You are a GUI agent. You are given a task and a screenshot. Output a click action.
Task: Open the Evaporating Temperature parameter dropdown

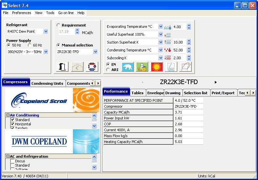(x=160, y=27)
